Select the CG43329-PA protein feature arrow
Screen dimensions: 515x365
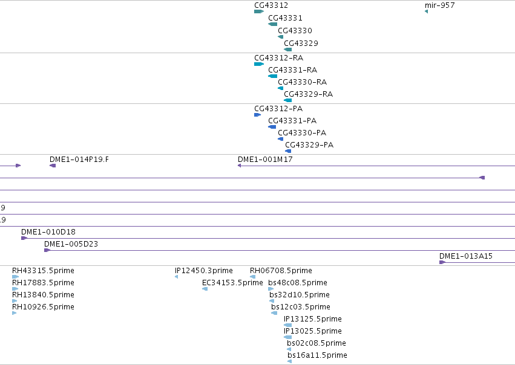click(288, 151)
